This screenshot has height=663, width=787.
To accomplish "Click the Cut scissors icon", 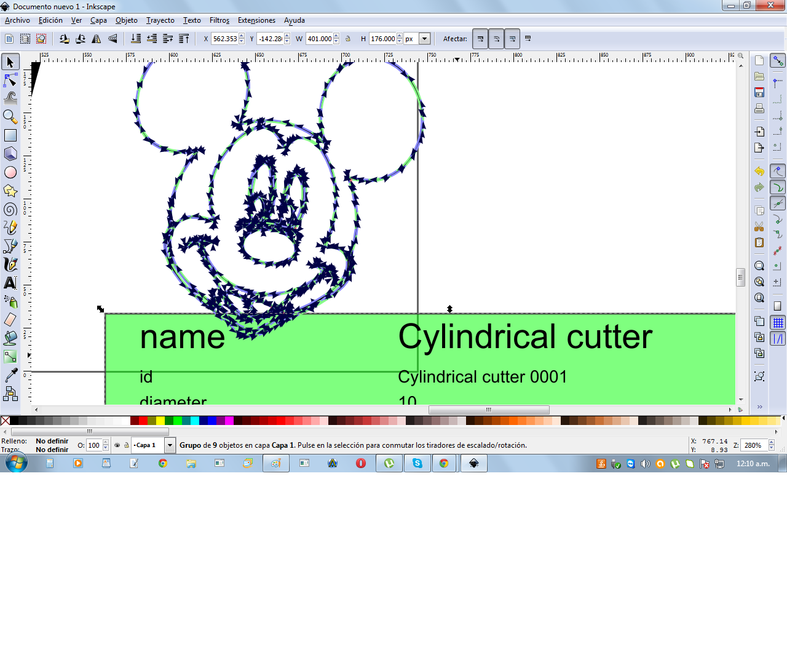I will coord(759,226).
